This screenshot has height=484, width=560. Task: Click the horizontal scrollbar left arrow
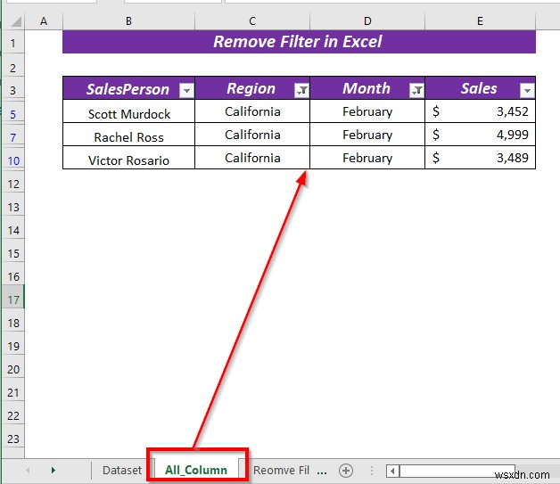392,472
